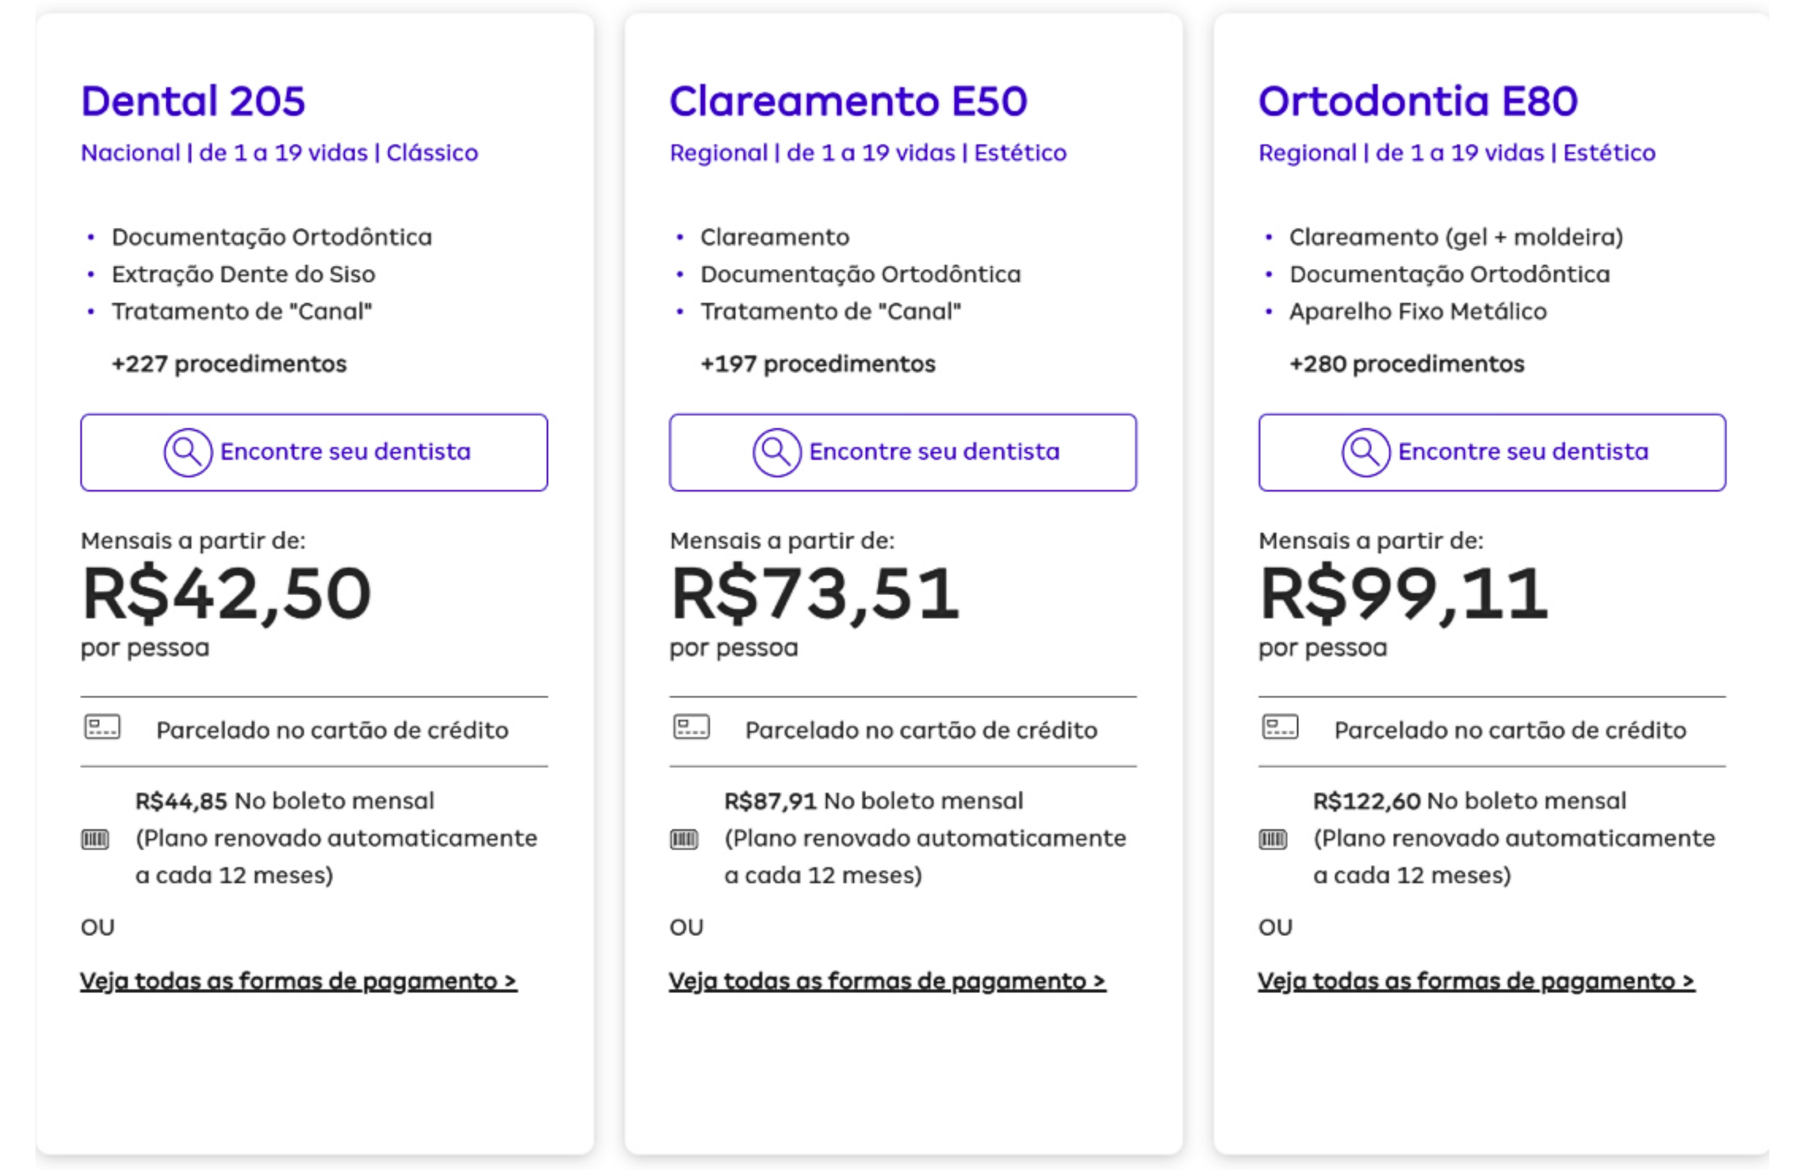This screenshot has width=1805, height=1170.
Task: Find a dentist for Clareamento E50 plan
Action: pyautogui.click(x=903, y=453)
